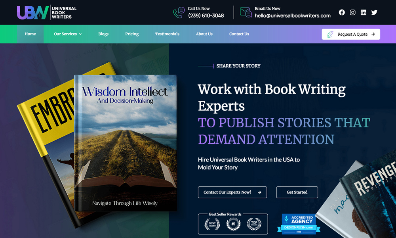The width and height of the screenshot is (396, 238).
Task: Open the Instagram social icon
Action: tap(352, 12)
